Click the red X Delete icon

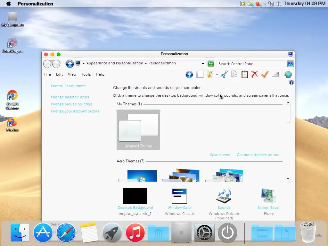click(x=255, y=74)
